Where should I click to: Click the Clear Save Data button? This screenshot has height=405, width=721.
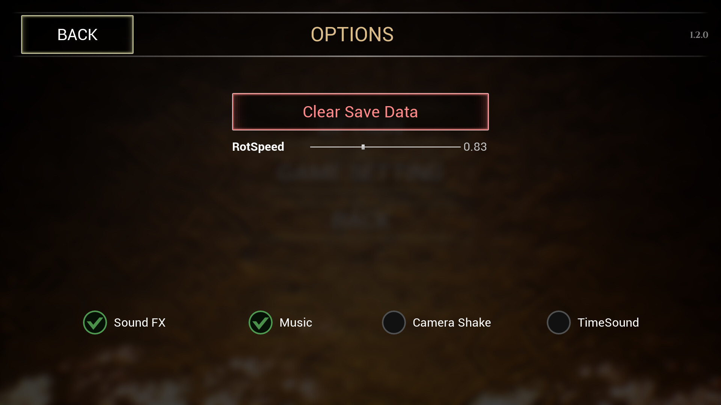point(360,112)
